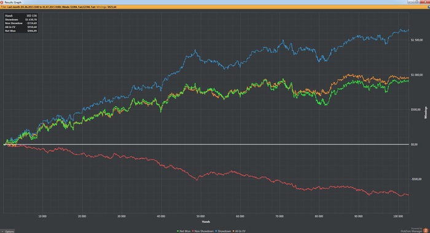Click the Winnings axis title

[x=426, y=113]
